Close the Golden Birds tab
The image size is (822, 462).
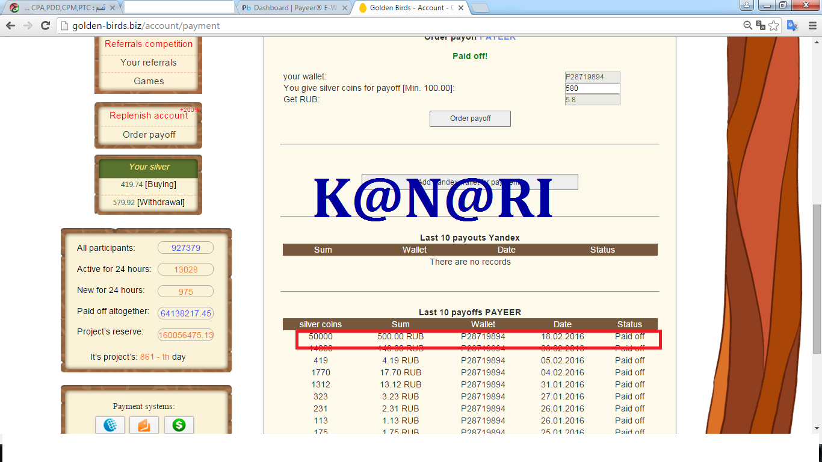pyautogui.click(x=460, y=8)
